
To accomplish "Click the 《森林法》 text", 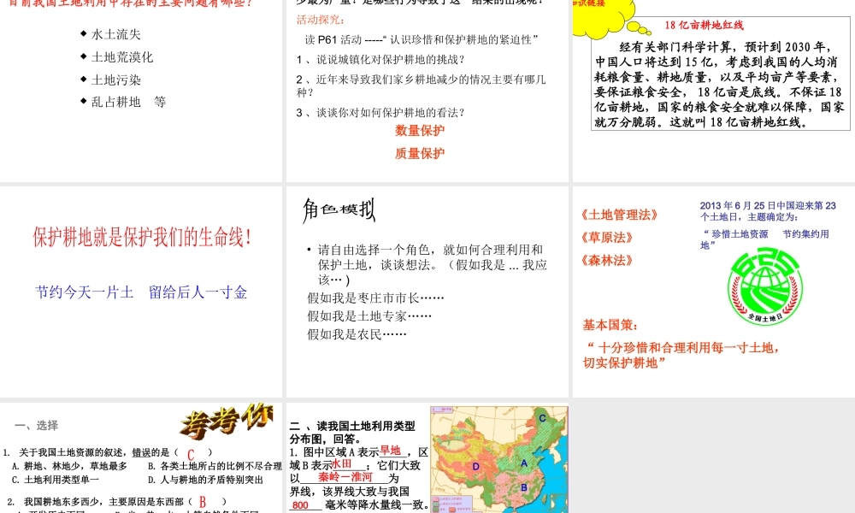I will tap(607, 261).
